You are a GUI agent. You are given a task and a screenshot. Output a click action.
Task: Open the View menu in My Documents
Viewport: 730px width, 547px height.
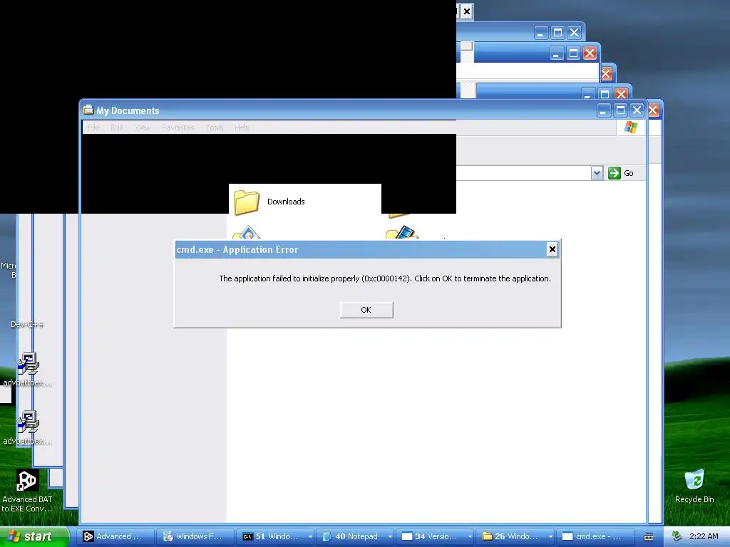[x=143, y=127]
